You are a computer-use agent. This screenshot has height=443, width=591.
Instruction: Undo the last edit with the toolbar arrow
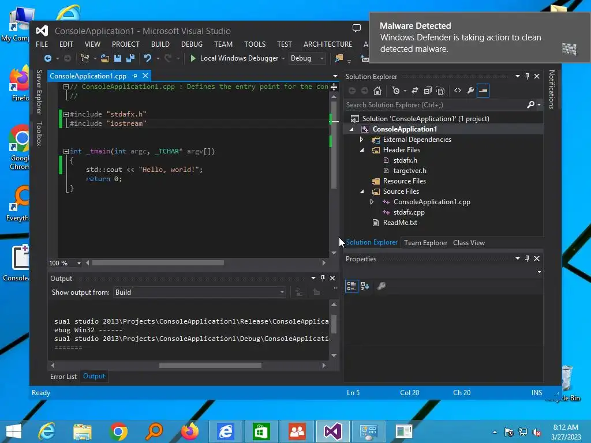(x=147, y=58)
